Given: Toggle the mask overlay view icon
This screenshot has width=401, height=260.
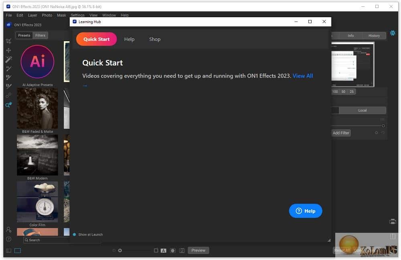Looking at the screenshot, I should point(173,250).
